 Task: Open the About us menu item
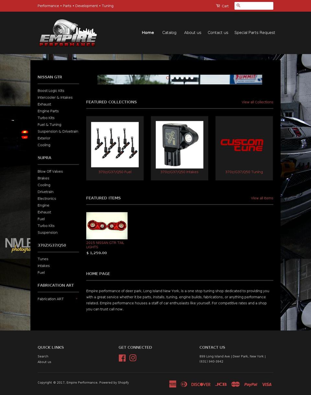pos(192,32)
